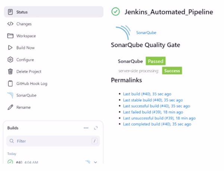The image size is (224, 171).
Task: Click the Today label in builds list
Action: pos(12,154)
